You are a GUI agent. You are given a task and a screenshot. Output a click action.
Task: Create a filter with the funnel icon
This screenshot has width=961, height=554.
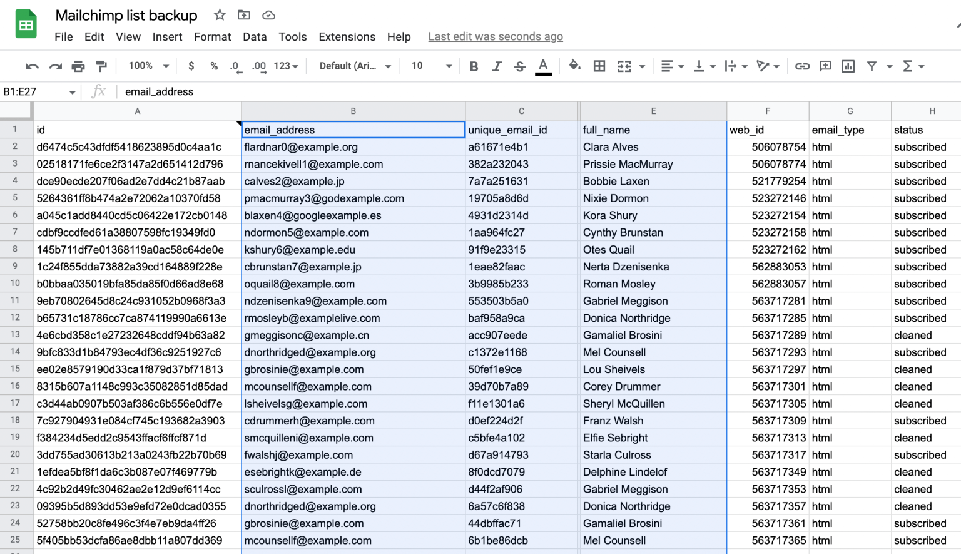point(872,66)
